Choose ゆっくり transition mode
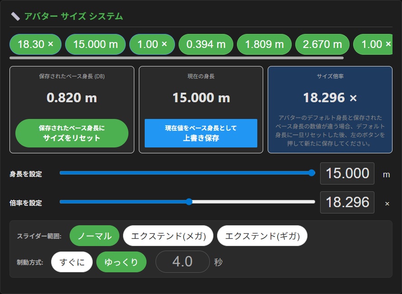 [121, 262]
